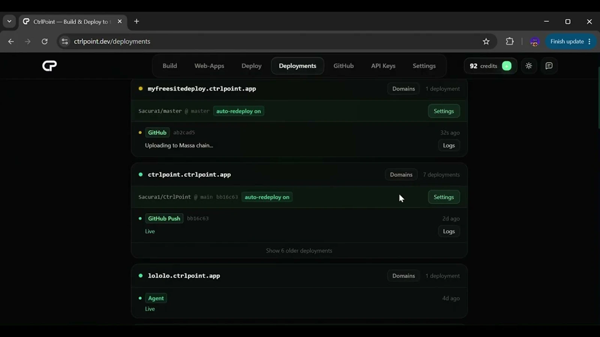
Task: Go to the GitHub tab
Action: pos(343,66)
